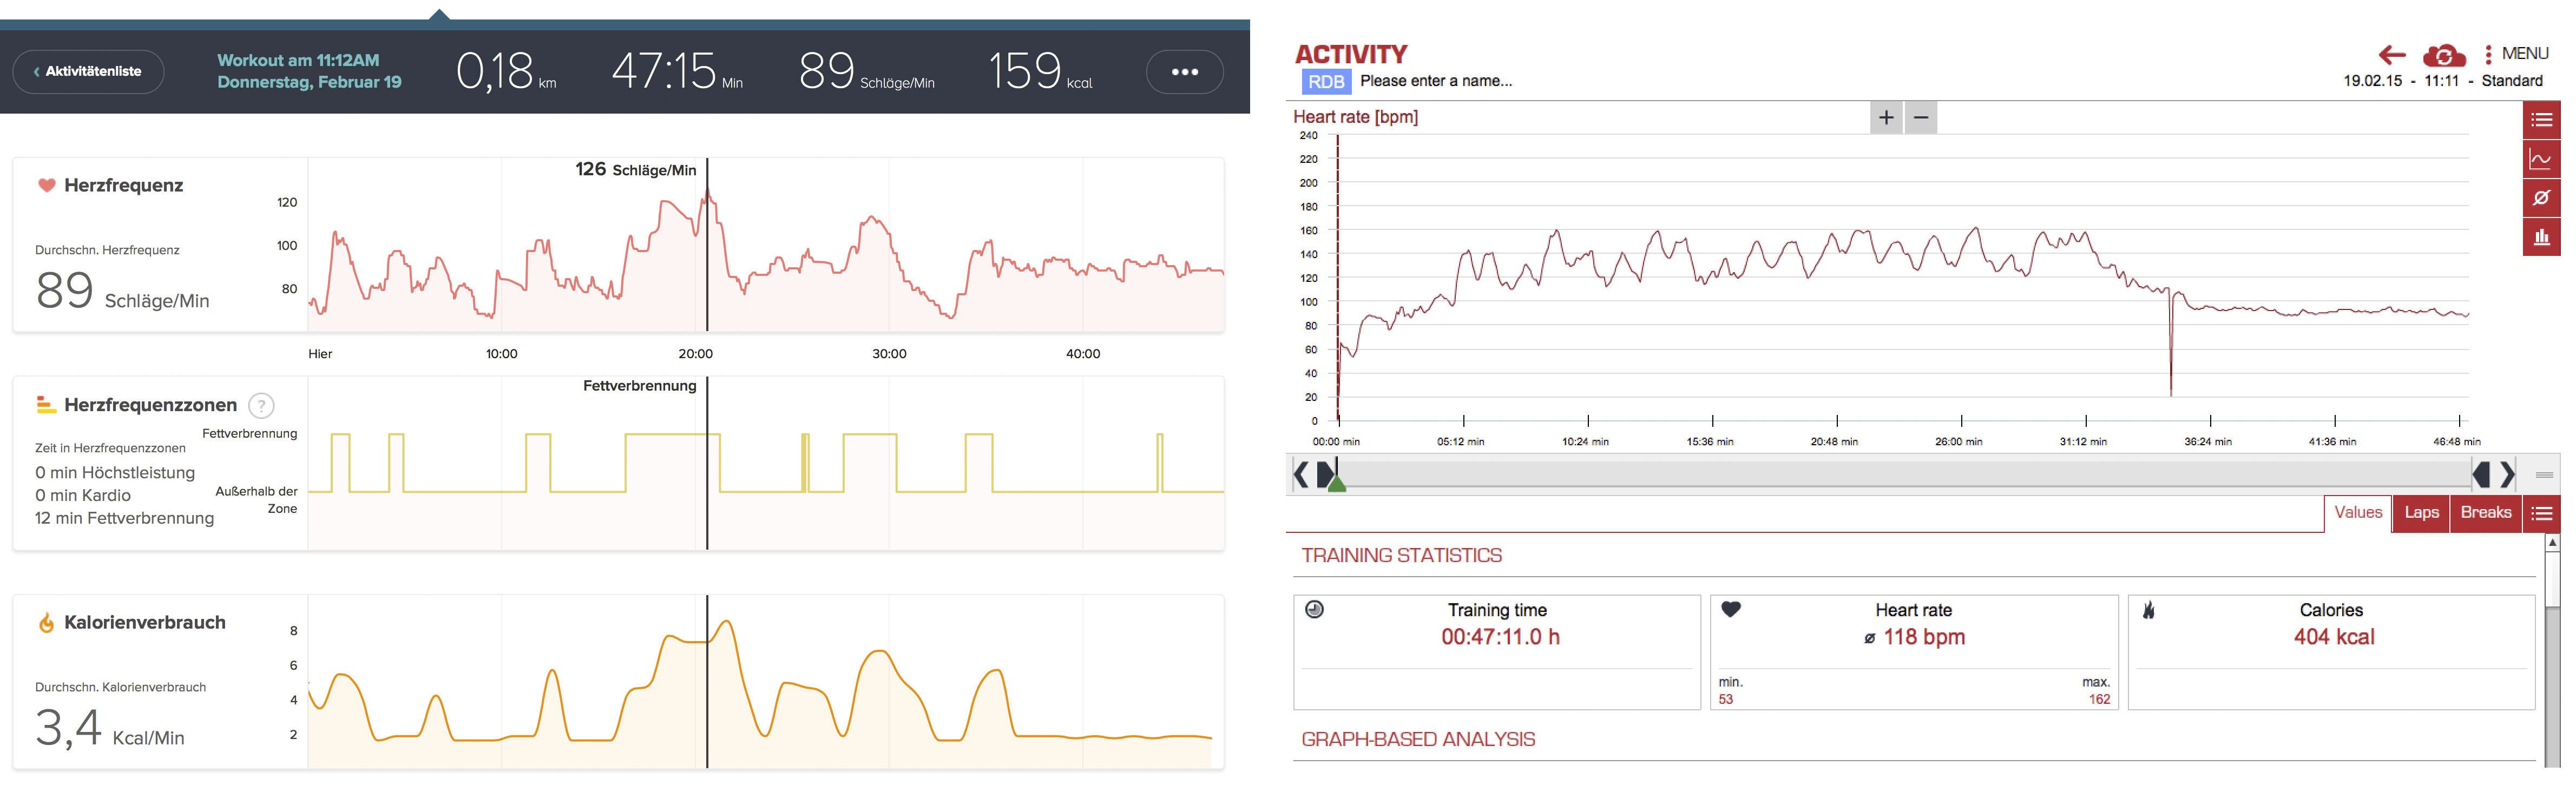
Task: Switch to the Laps tab
Action: [x=2421, y=513]
